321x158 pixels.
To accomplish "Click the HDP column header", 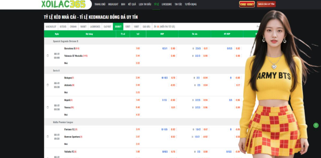I will pos(162,34).
